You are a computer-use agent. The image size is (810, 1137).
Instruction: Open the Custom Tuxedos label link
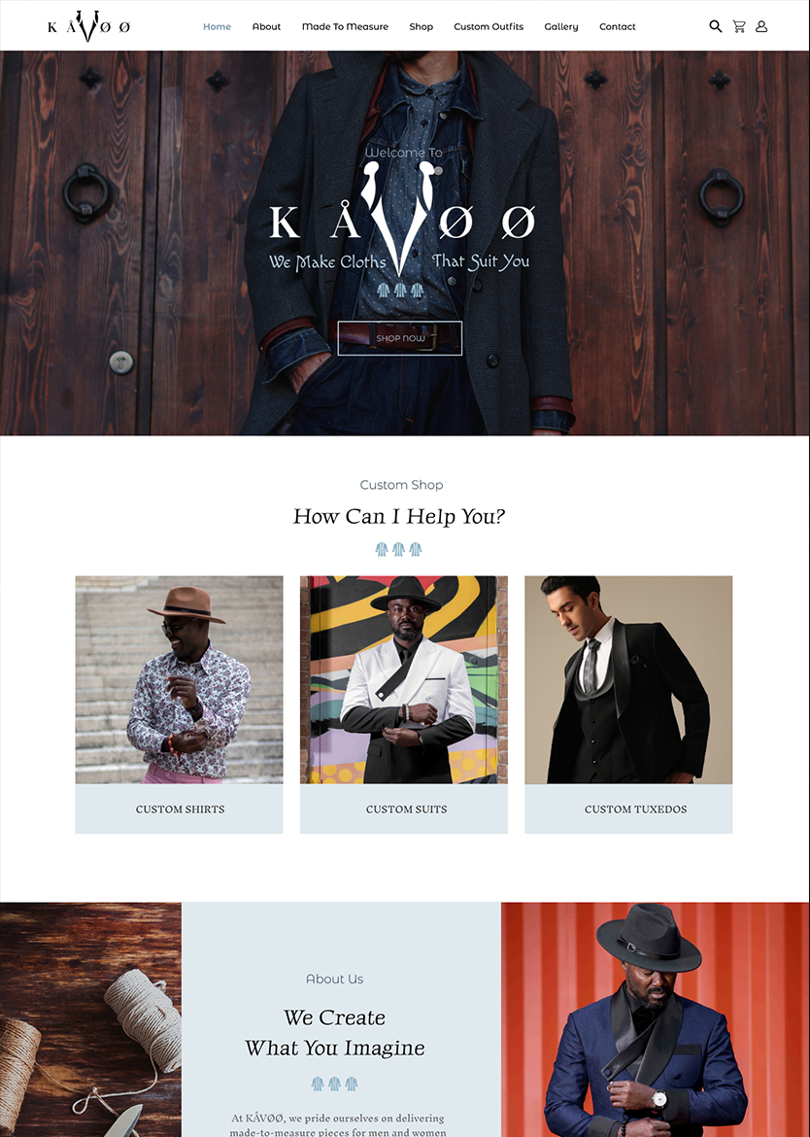tap(635, 810)
